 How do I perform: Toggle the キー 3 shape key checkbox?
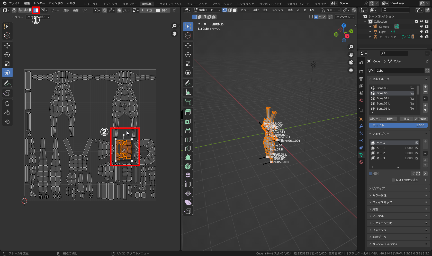click(417, 158)
